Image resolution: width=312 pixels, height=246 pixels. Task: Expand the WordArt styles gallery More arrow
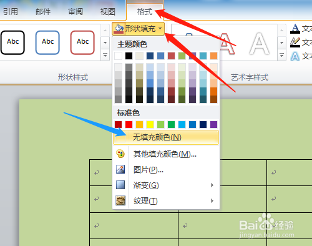tap(281, 56)
